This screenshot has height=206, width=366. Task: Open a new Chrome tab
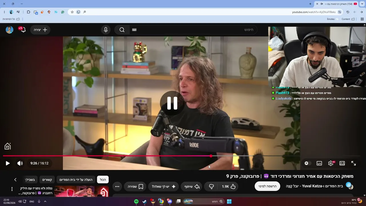pos(310,4)
